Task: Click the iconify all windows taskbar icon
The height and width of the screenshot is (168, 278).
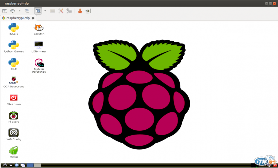Action: pos(23,165)
